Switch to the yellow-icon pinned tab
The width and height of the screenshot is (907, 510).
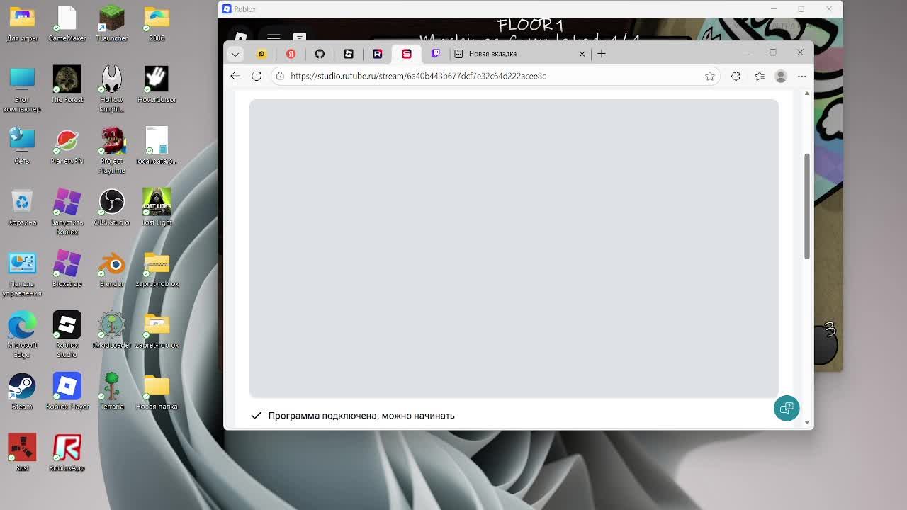click(261, 54)
